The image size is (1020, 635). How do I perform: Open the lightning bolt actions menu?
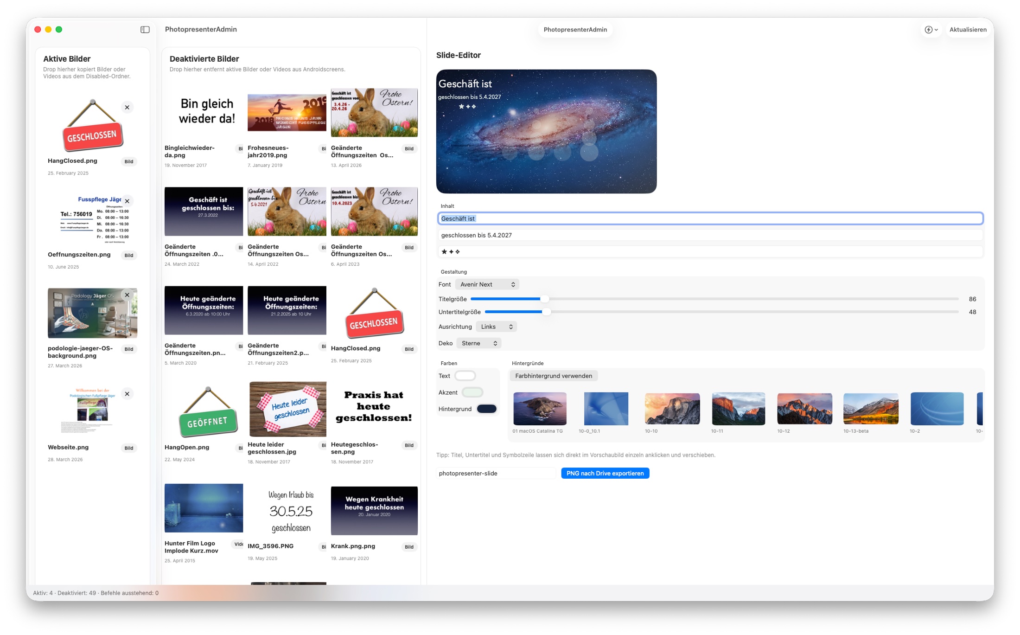click(931, 30)
